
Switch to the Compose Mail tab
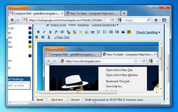36,13
